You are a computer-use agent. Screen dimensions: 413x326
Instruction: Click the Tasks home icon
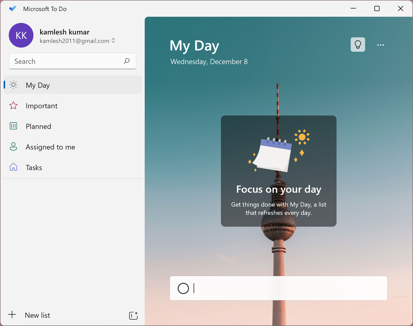13,167
